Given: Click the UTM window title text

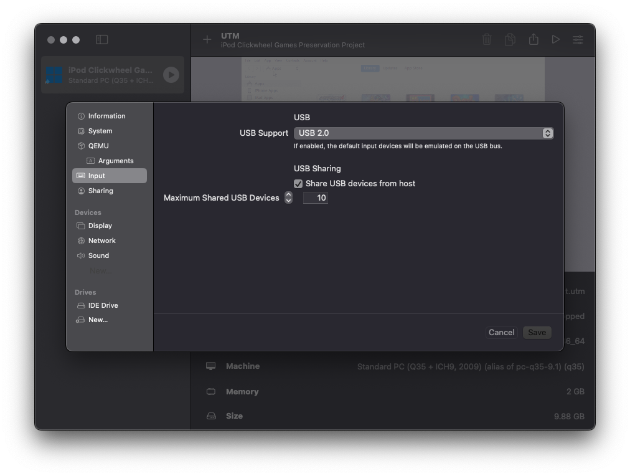Looking at the screenshot, I should [x=230, y=36].
